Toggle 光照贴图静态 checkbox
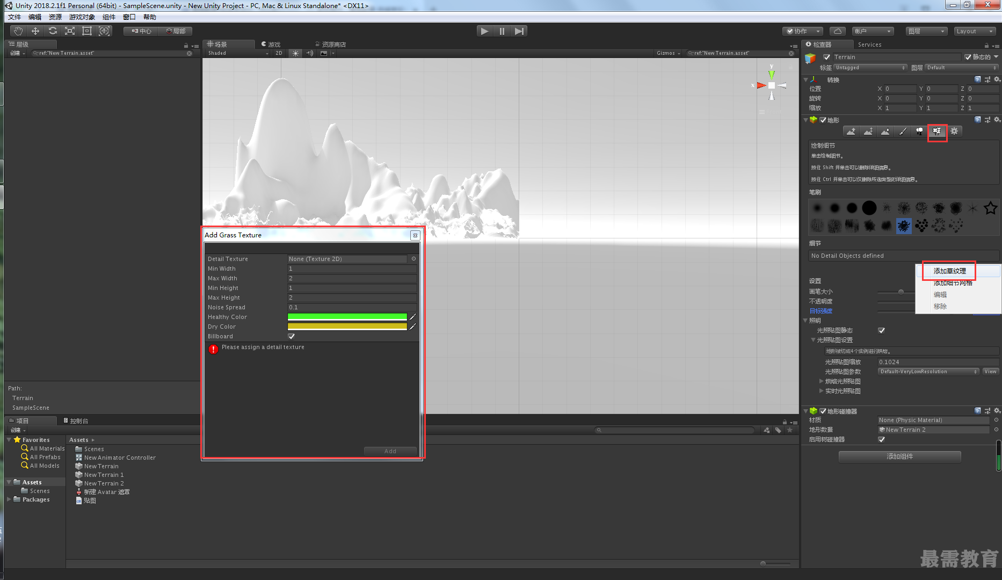 click(x=881, y=330)
